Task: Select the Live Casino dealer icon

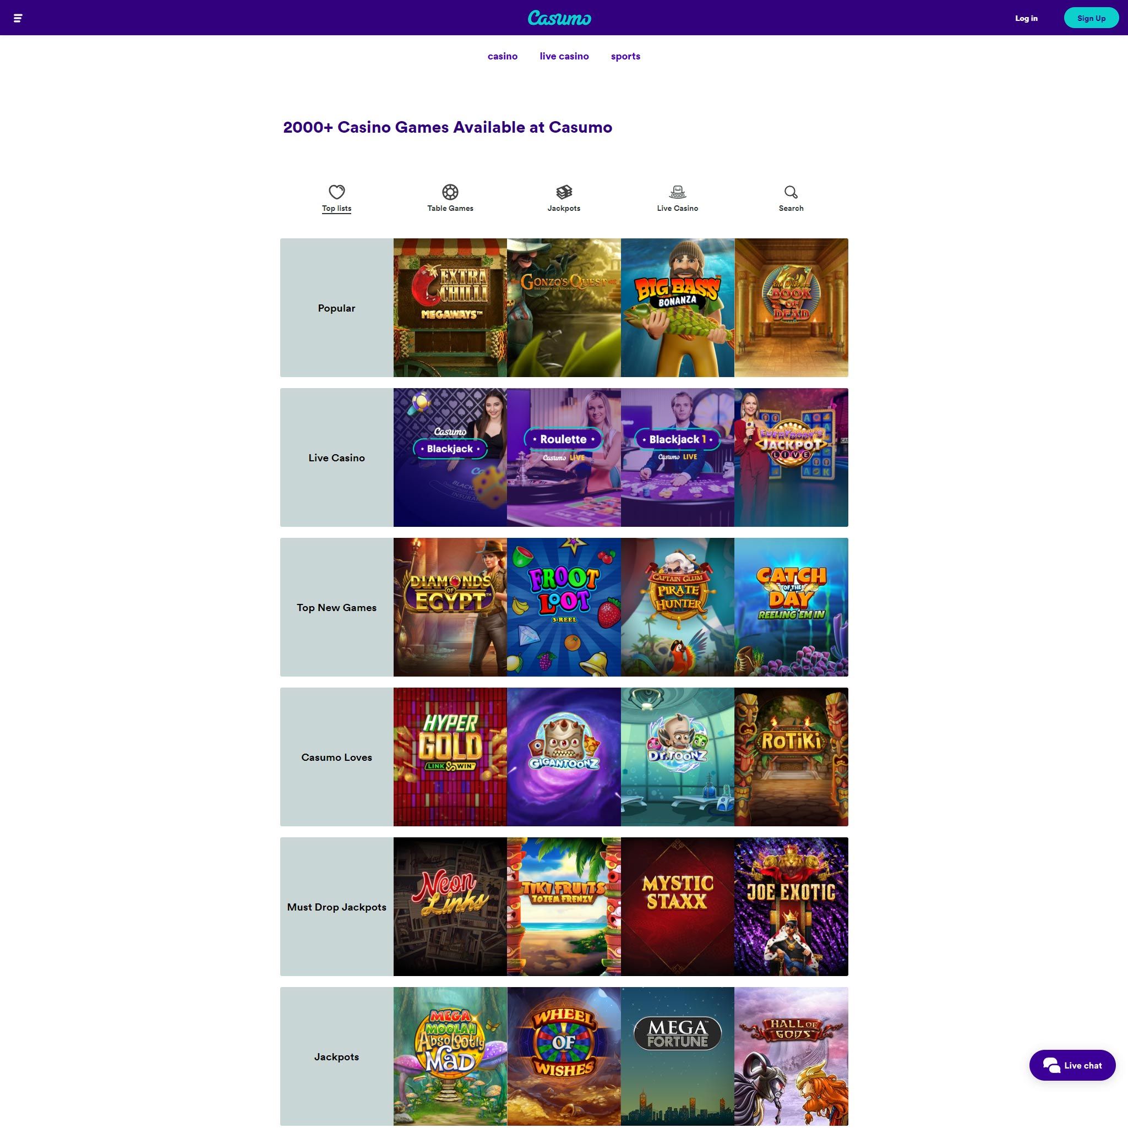Action: click(x=677, y=192)
